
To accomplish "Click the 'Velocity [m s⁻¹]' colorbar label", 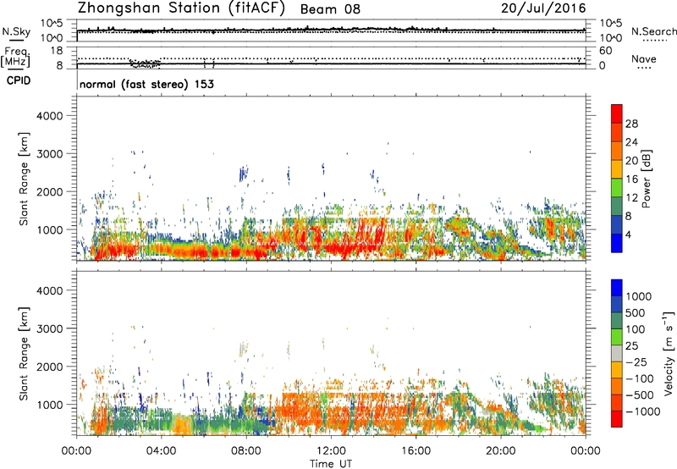I will pyautogui.click(x=669, y=353).
